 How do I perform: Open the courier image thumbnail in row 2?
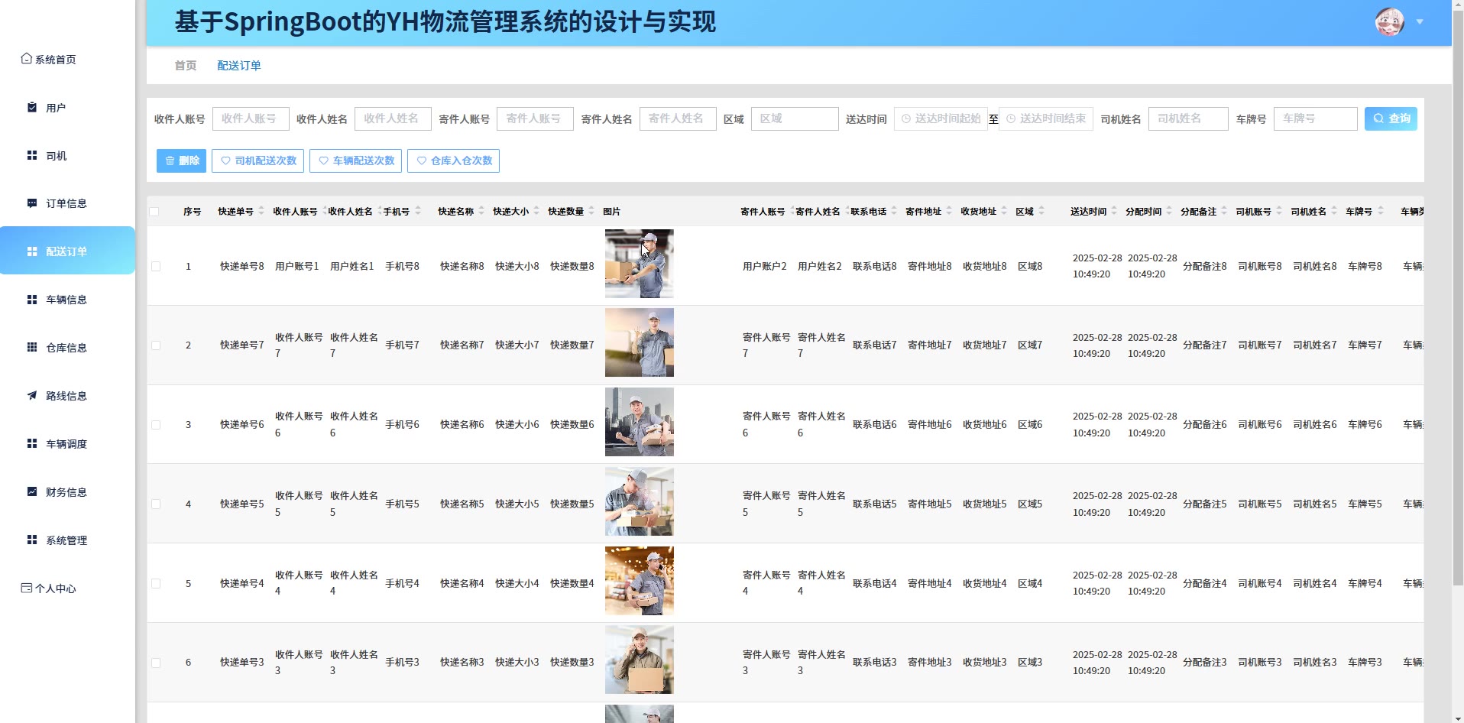(639, 342)
